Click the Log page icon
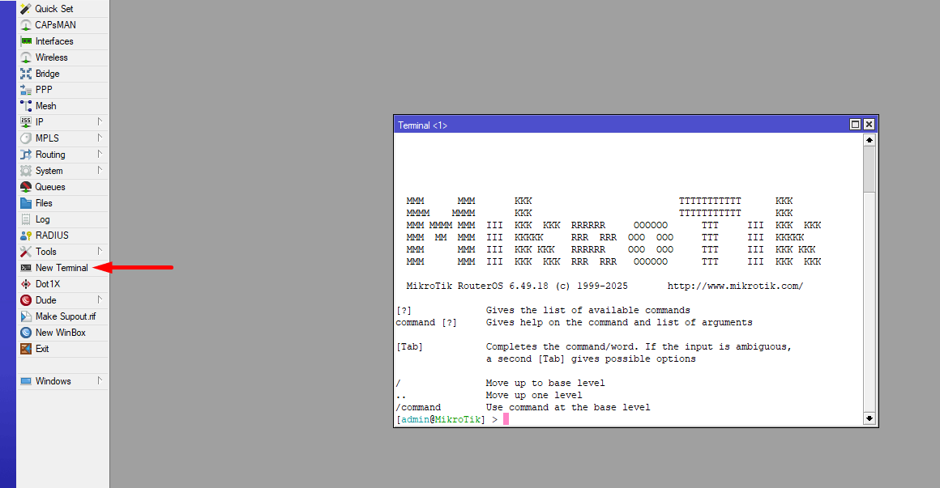 [26, 219]
